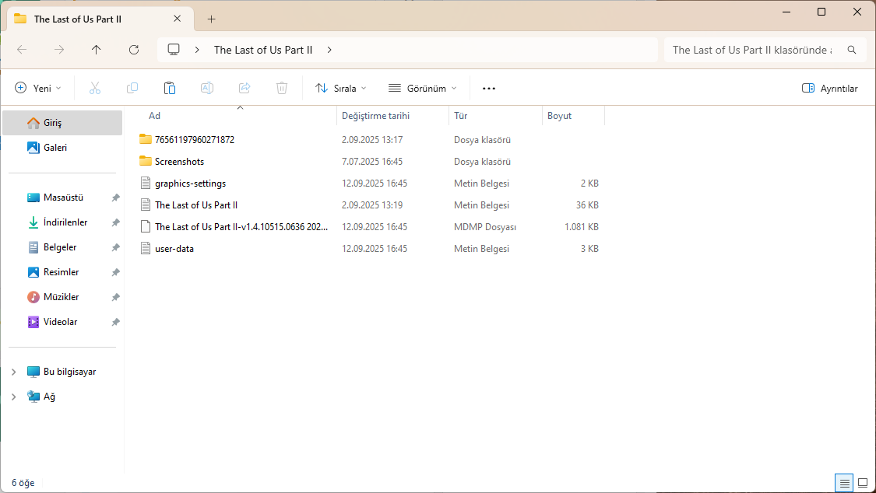Switch to large icons view icon

pyautogui.click(x=863, y=483)
